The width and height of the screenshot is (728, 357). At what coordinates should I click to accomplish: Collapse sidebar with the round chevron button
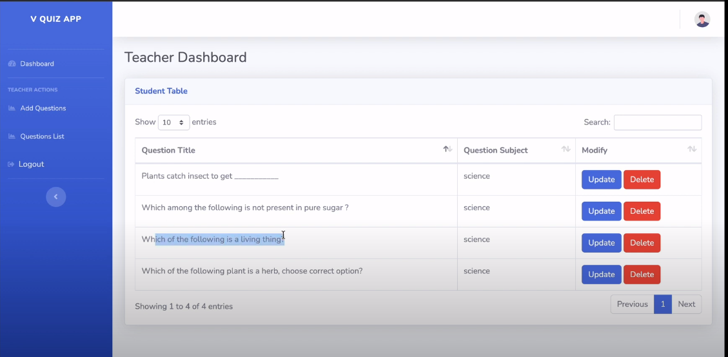(x=55, y=197)
